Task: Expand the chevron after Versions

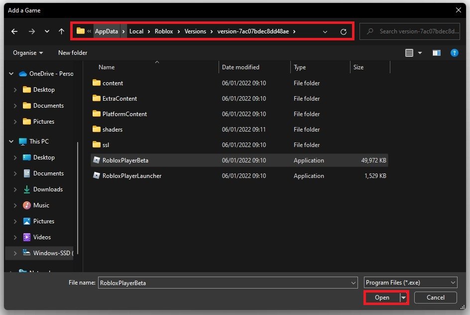Action: click(212, 31)
